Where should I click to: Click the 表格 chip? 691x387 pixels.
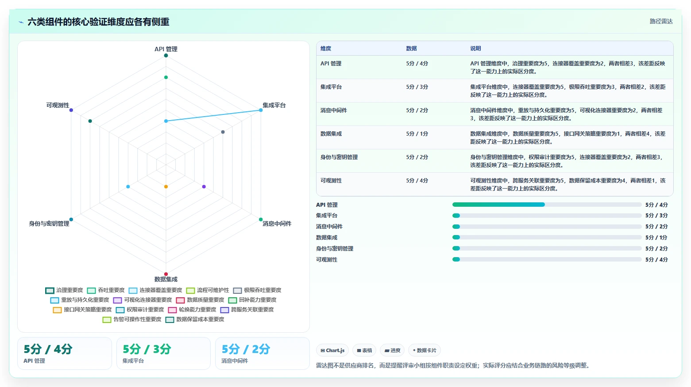point(364,350)
